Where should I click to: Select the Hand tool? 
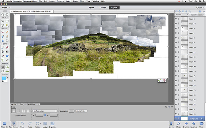pos(7,14)
